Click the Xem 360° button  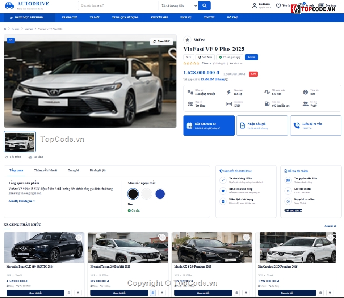pyautogui.click(x=161, y=41)
